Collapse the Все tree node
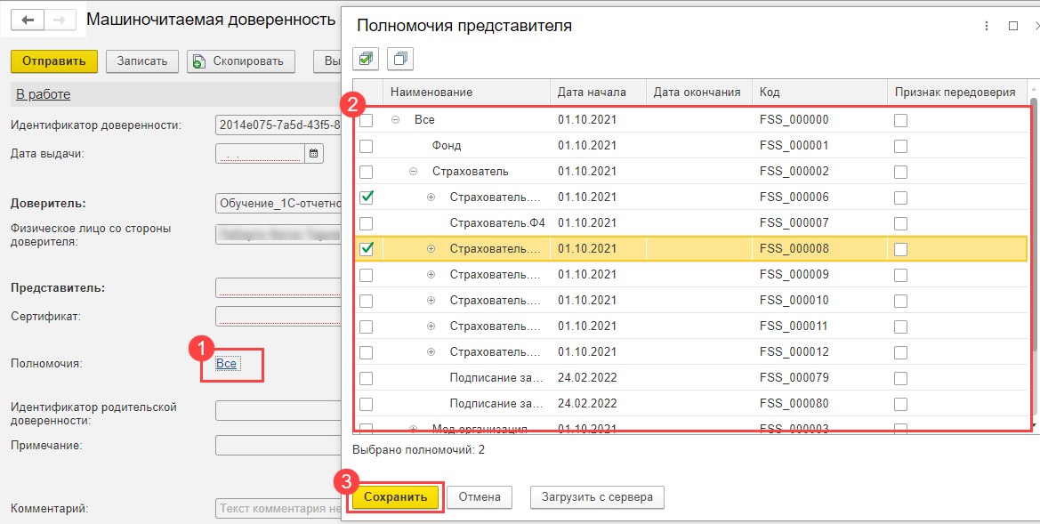1040x524 pixels. [x=396, y=120]
